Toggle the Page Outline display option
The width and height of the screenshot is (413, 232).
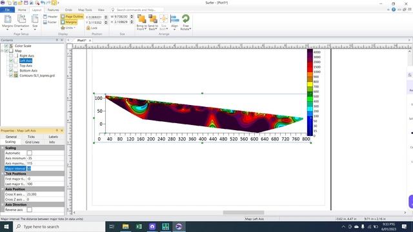pyautogui.click(x=72, y=17)
